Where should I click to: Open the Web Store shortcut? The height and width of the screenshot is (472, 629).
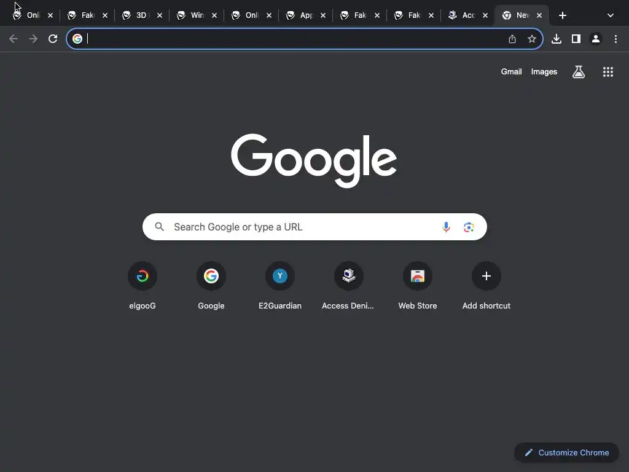point(418,286)
